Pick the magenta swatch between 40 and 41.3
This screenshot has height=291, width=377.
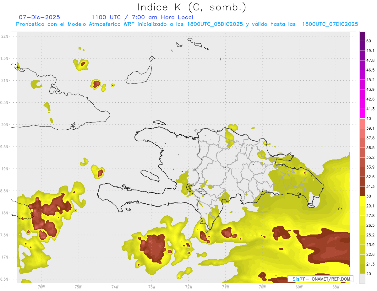coord(362,114)
